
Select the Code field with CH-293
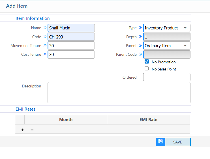pyautogui.click(x=71, y=37)
